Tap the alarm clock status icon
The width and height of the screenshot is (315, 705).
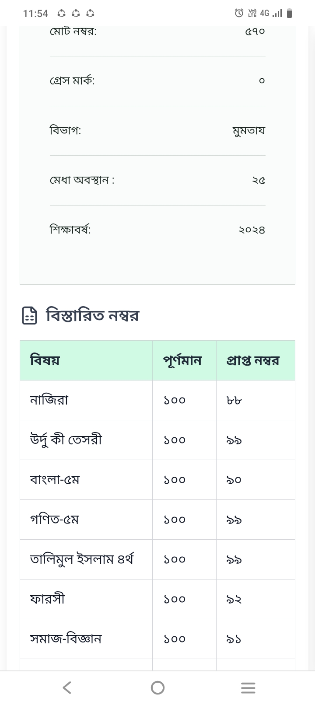239,13
